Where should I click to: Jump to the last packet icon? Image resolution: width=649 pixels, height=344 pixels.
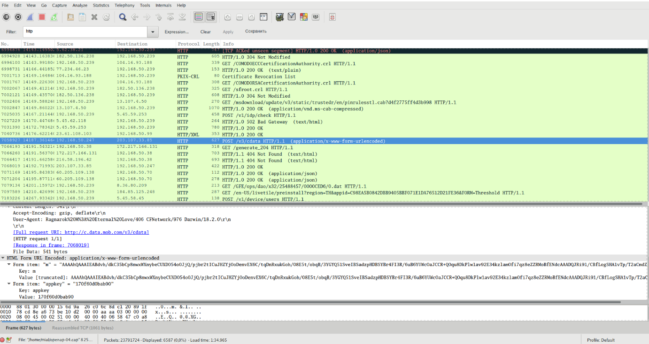coord(182,17)
